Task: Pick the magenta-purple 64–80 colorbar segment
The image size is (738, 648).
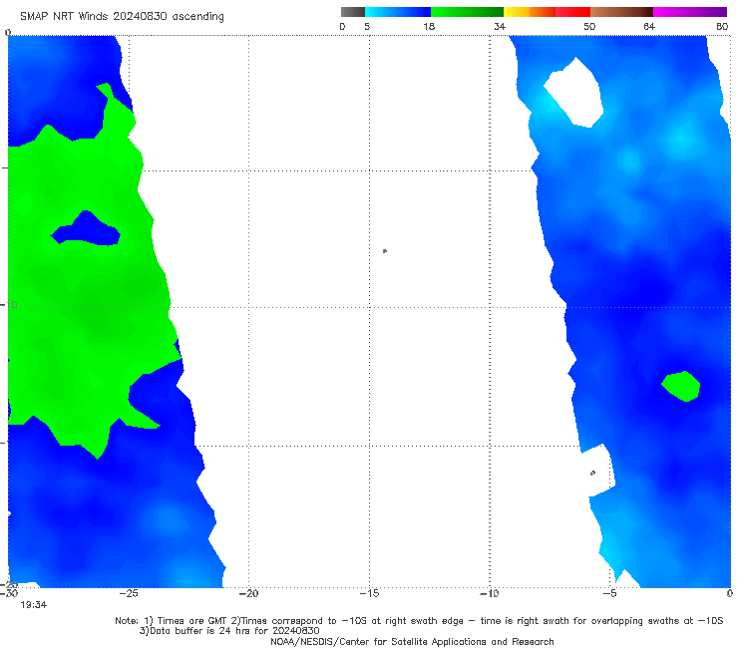Action: [690, 12]
